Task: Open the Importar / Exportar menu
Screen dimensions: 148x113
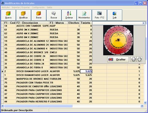Action: (21, 7)
